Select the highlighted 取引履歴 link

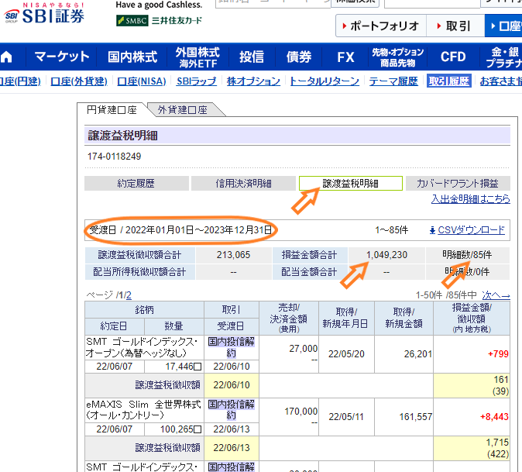[449, 81]
